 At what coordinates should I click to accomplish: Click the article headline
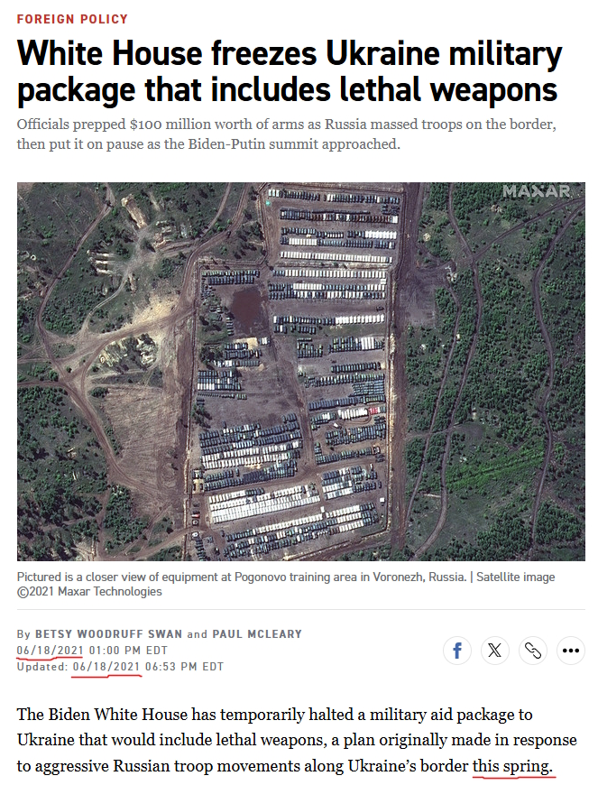pos(290,71)
